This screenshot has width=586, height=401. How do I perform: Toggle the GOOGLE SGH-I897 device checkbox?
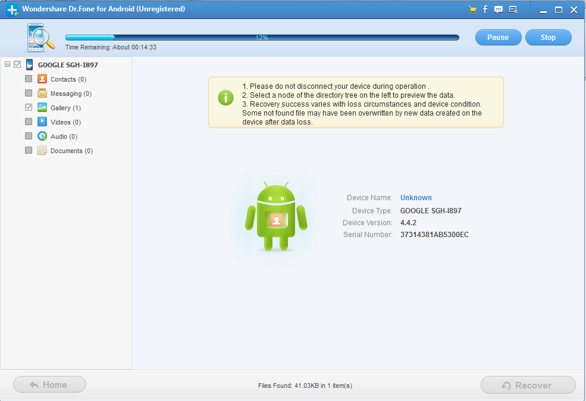coord(17,64)
